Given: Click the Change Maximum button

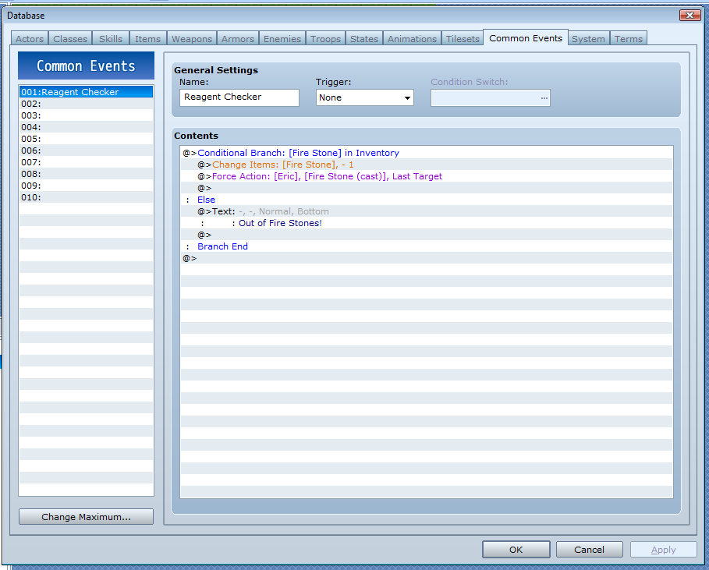Looking at the screenshot, I should (86, 517).
